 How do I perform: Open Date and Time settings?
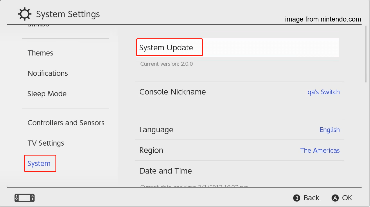point(166,171)
